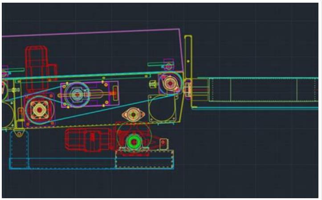This screenshot has width=322, height=200.
Task: Select the orange roller at belt's right end
Action: [169, 83]
